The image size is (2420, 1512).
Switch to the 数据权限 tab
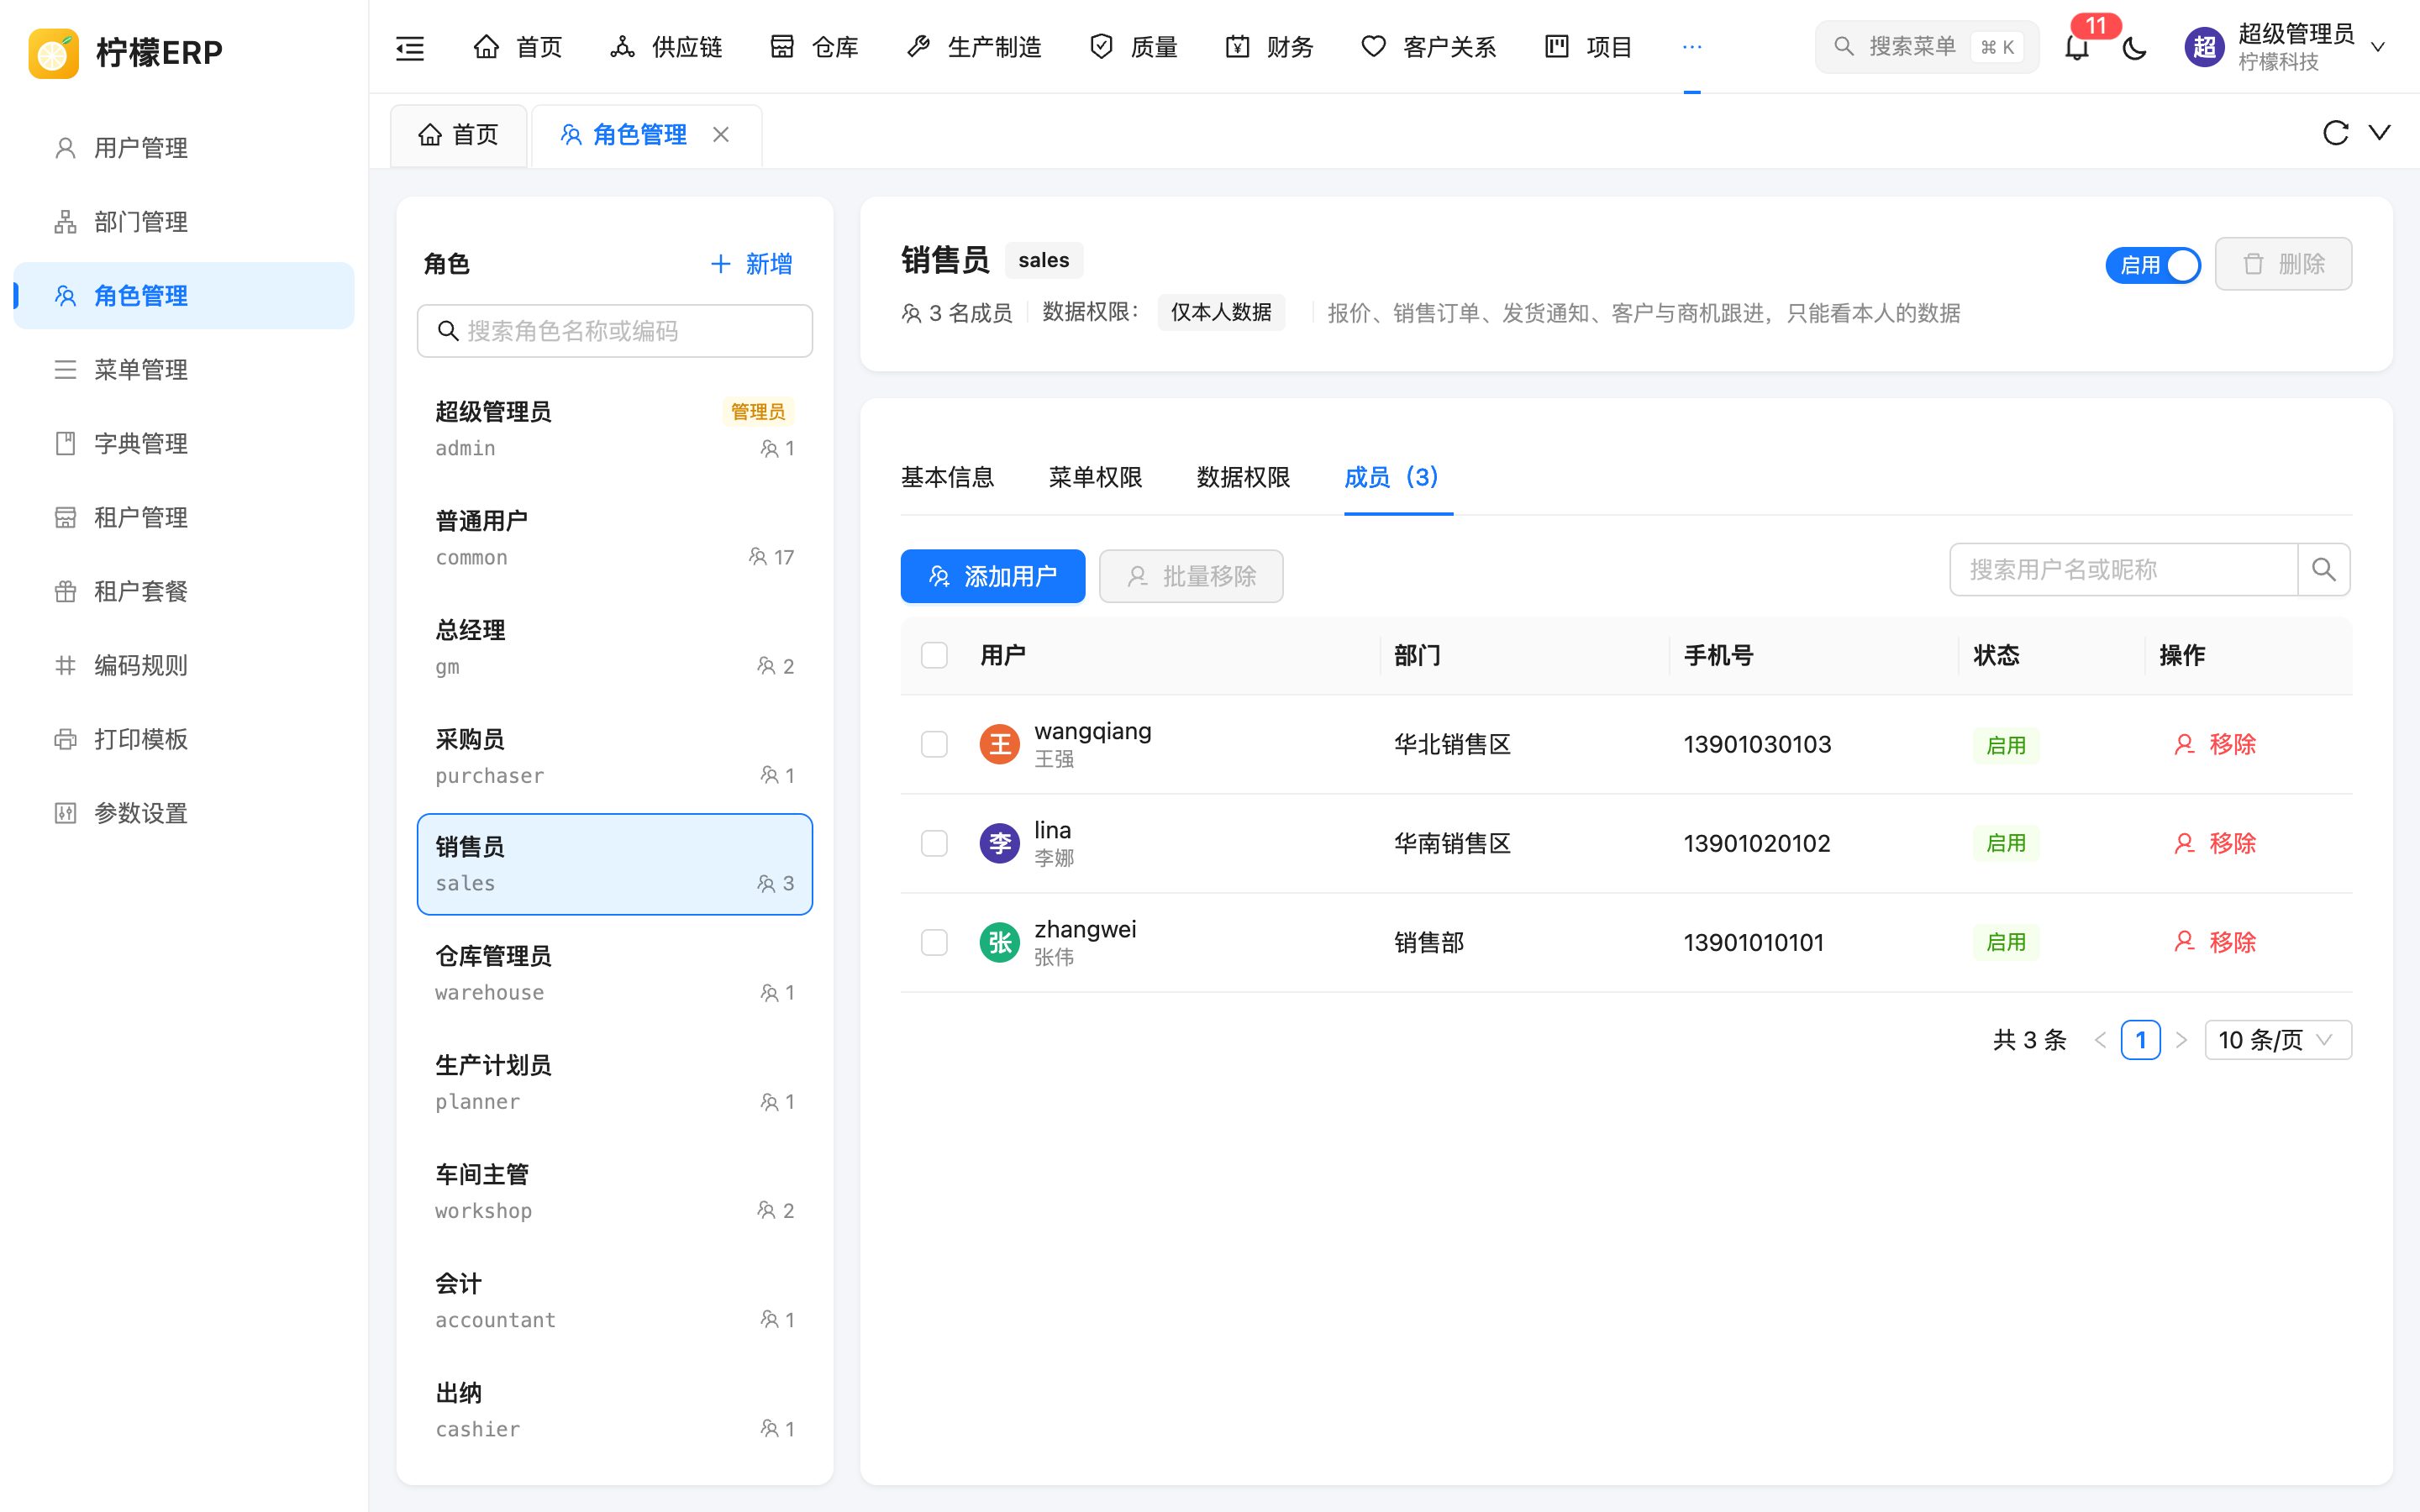1243,477
